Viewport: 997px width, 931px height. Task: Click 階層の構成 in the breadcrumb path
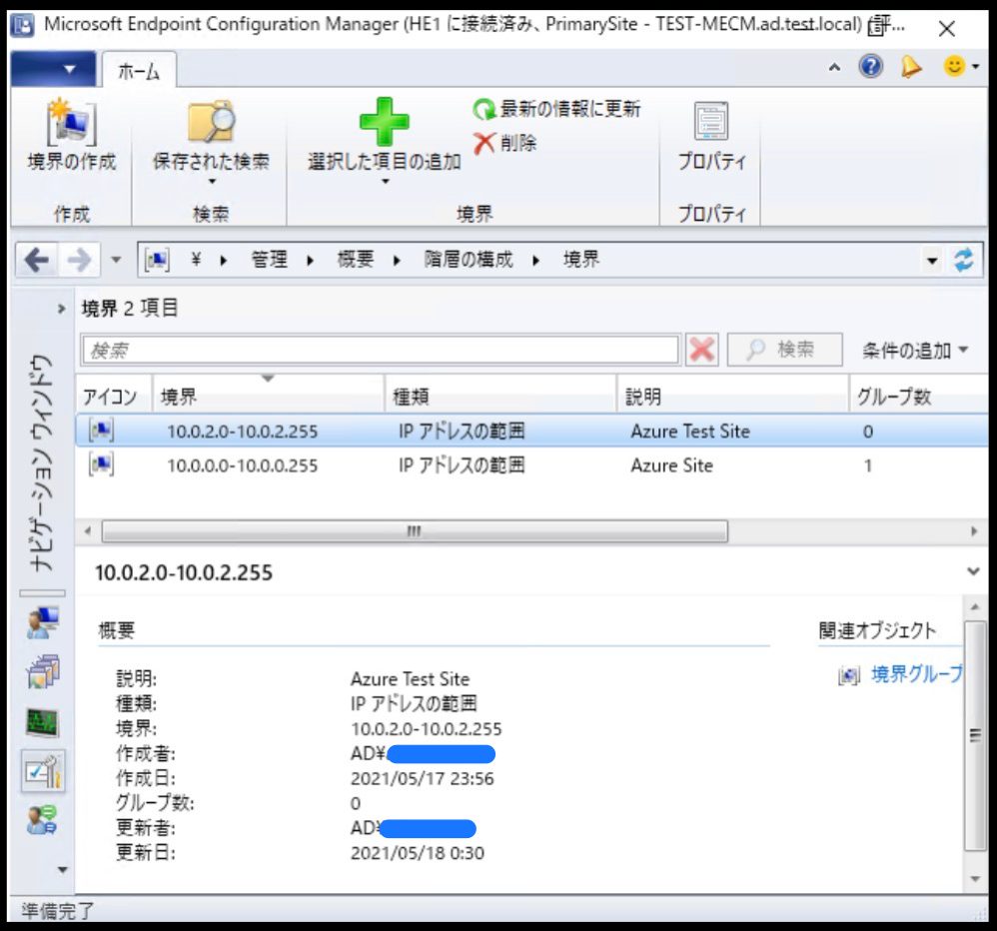(x=468, y=260)
